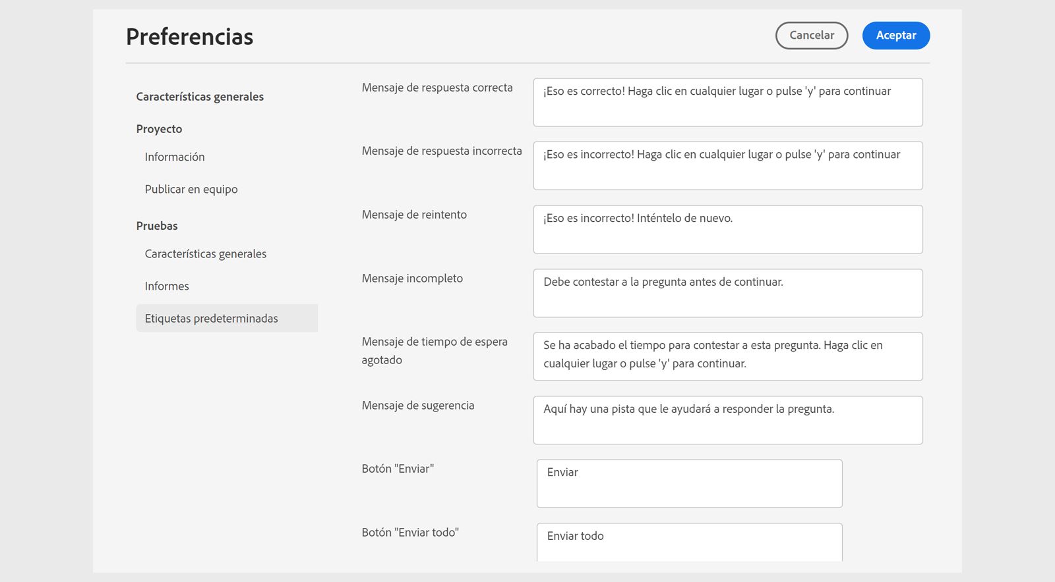Viewport: 1055px width, 582px height.
Task: Open Información under Proyecto
Action: click(175, 157)
